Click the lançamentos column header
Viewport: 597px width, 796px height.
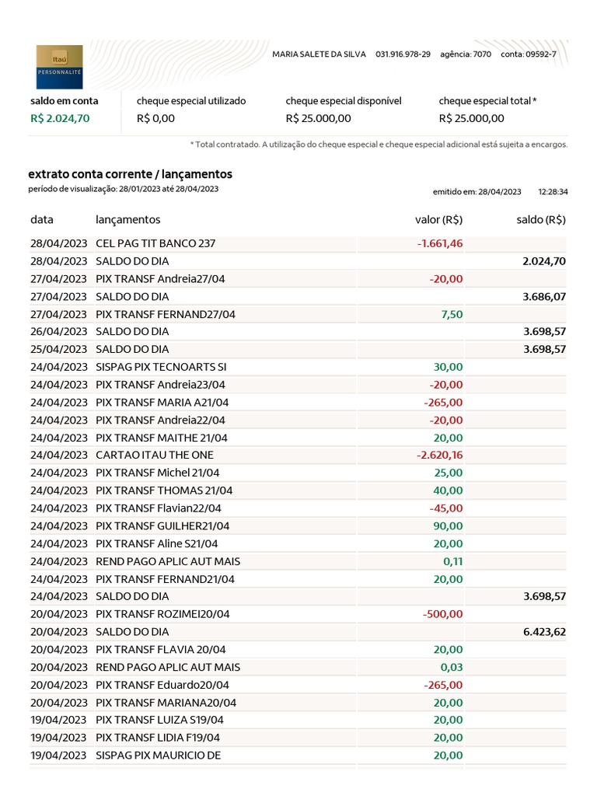click(127, 220)
